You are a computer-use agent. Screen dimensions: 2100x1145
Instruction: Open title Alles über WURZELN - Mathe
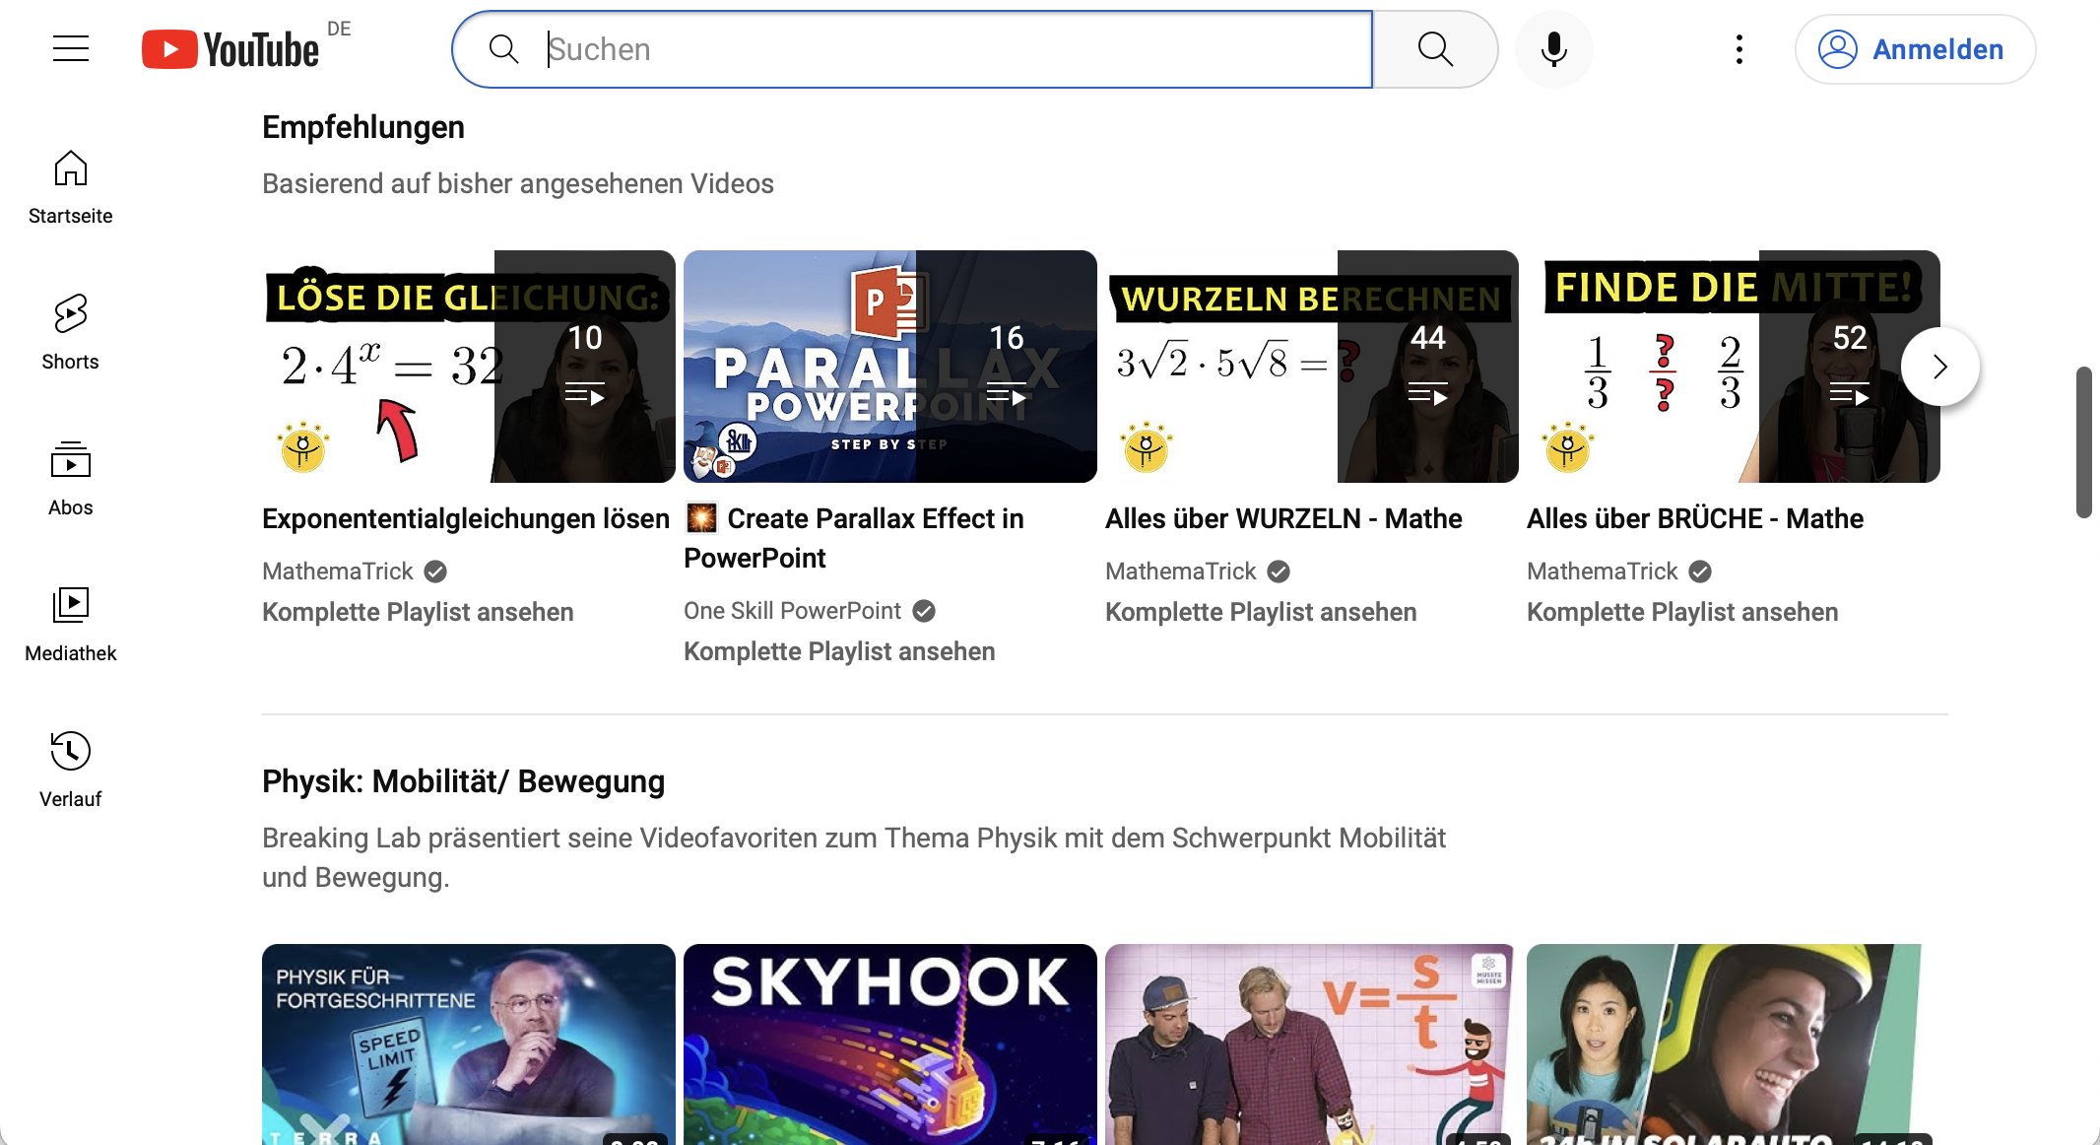1283,518
